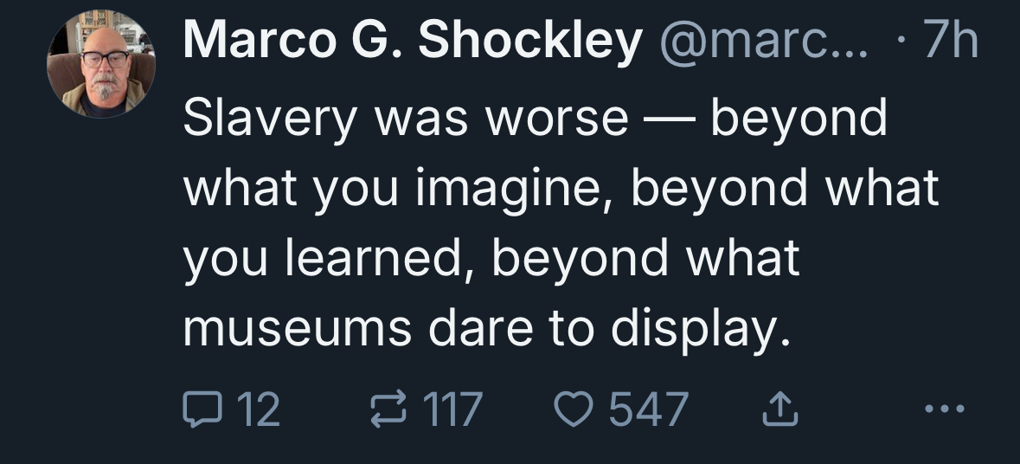The width and height of the screenshot is (1020, 464).
Task: Click the em dash after "worse"
Action: pyautogui.click(x=670, y=118)
